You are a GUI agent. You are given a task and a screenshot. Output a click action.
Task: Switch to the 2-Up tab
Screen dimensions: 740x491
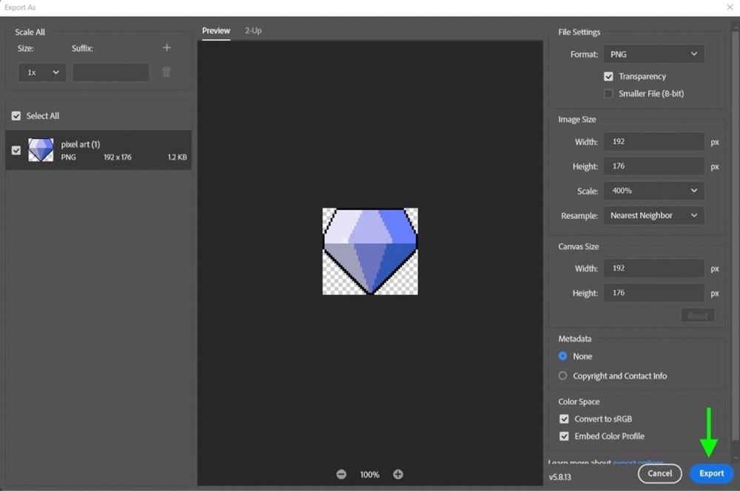[253, 31]
